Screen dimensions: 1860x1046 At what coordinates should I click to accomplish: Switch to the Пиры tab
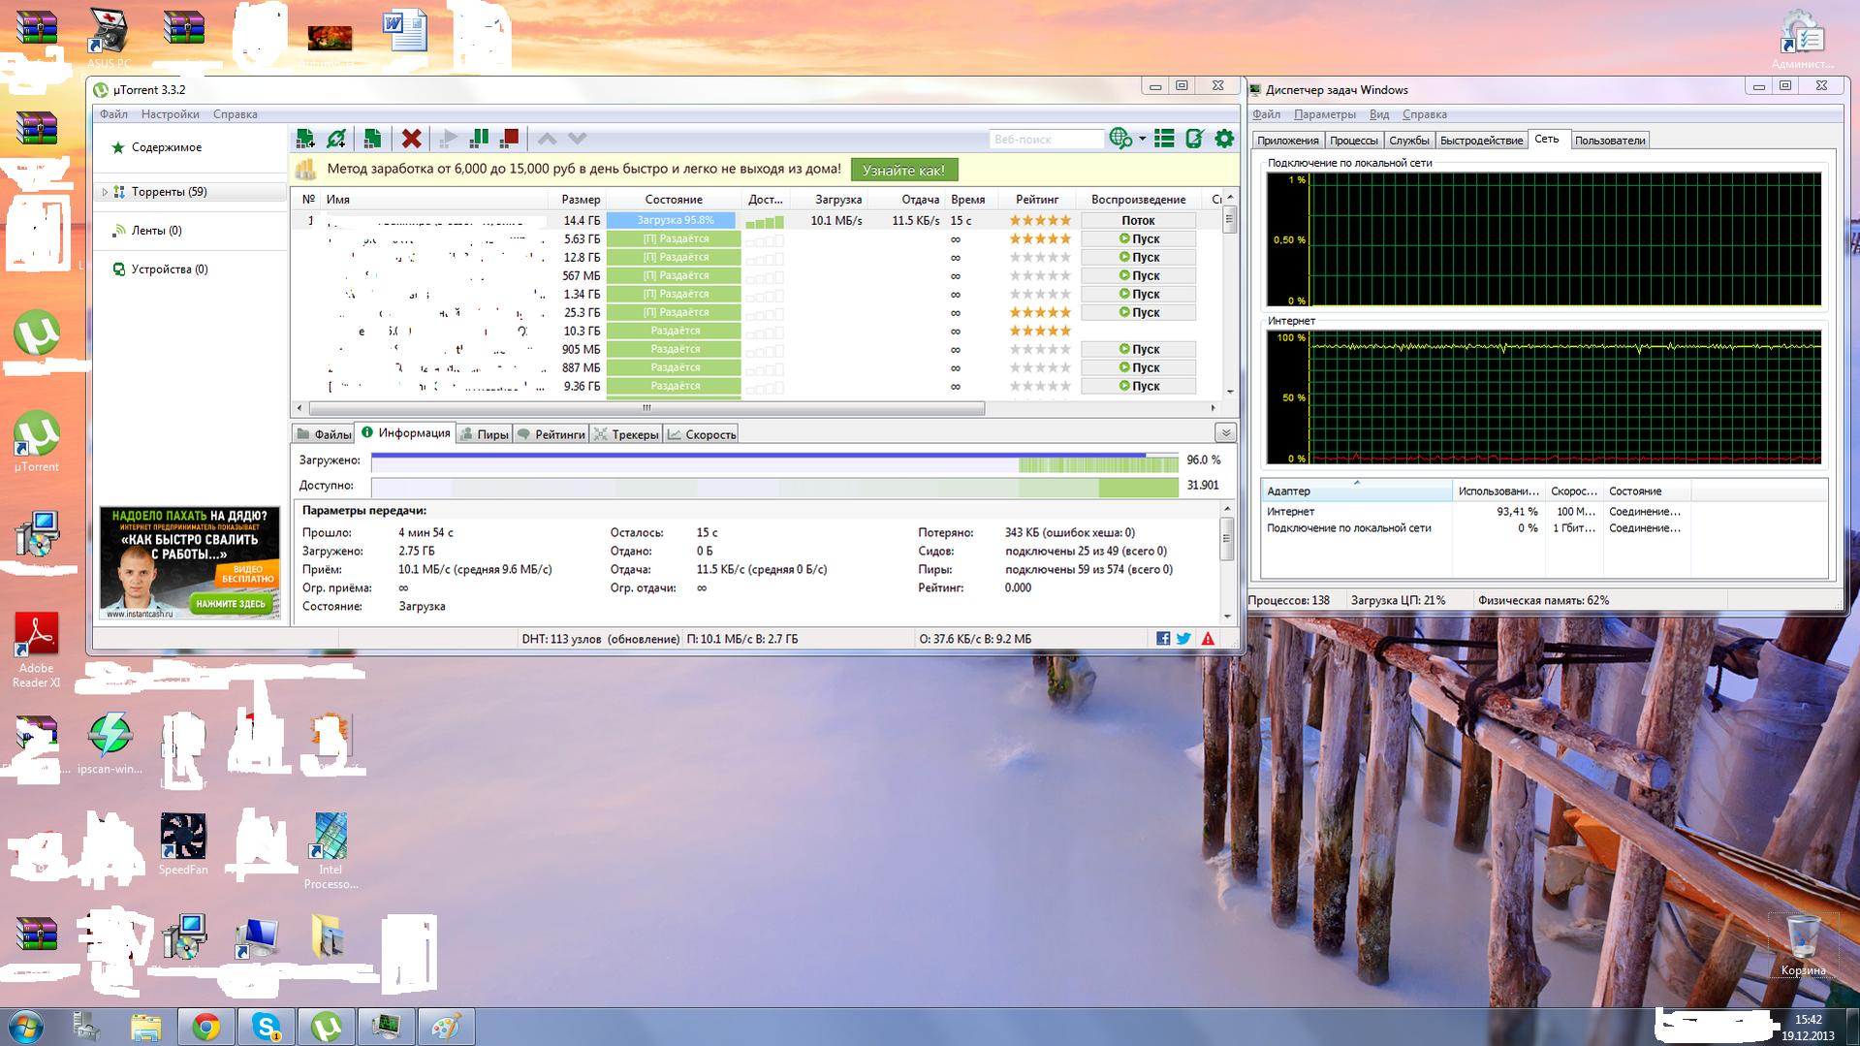485,434
